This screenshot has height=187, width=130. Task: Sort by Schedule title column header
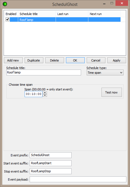(37, 14)
